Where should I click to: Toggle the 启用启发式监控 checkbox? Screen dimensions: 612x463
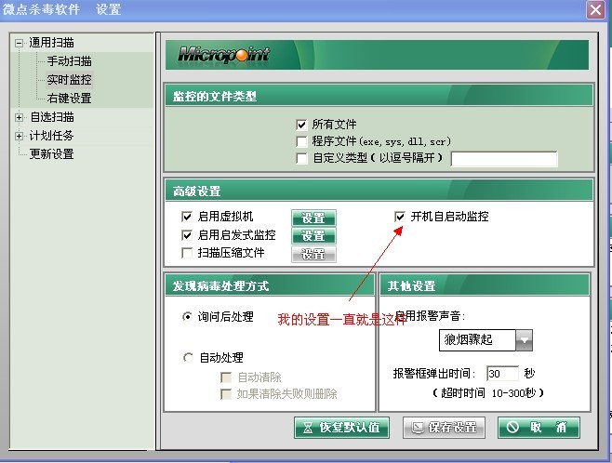click(x=187, y=235)
